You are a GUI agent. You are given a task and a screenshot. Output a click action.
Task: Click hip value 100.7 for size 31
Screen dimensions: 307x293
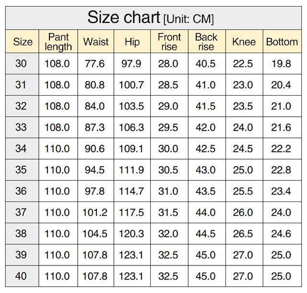[x=131, y=85]
